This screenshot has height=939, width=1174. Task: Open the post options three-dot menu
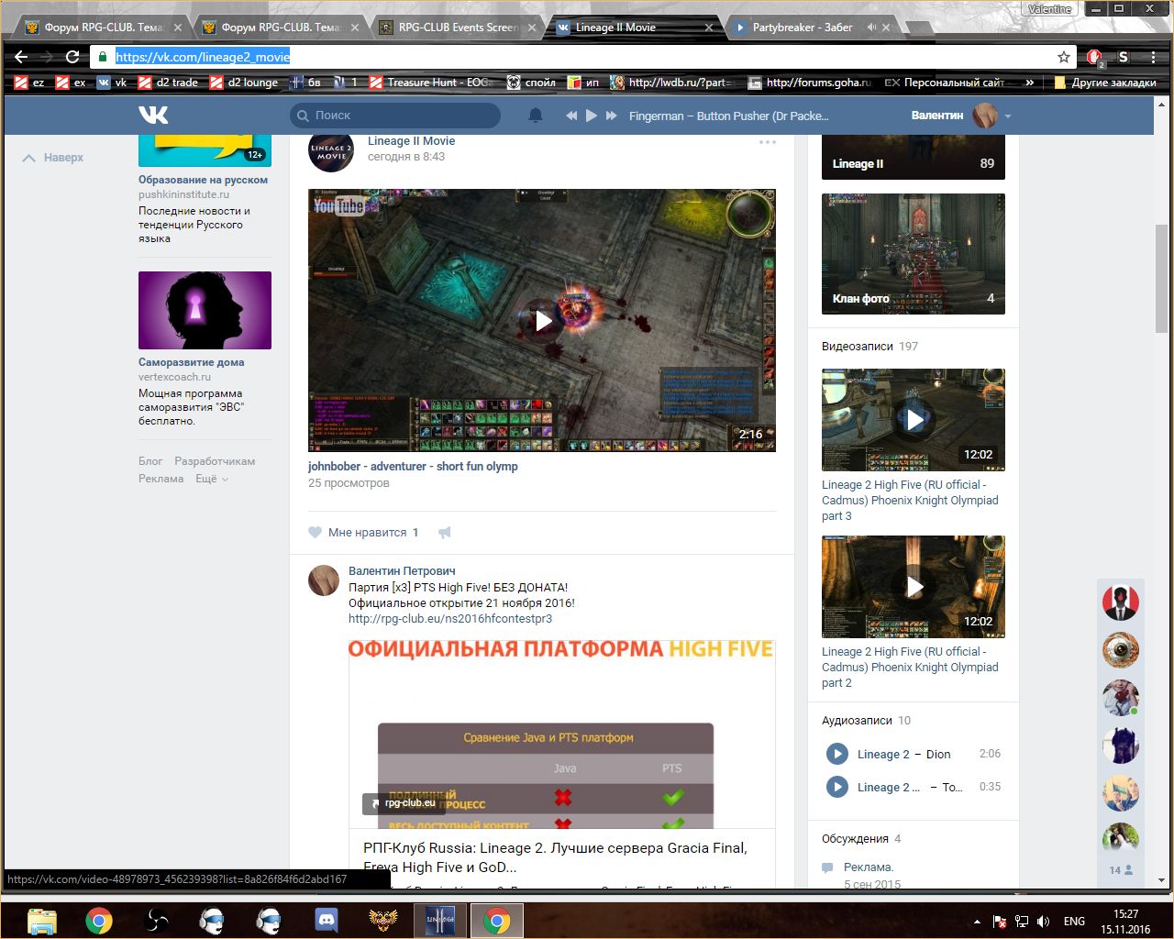tap(767, 142)
